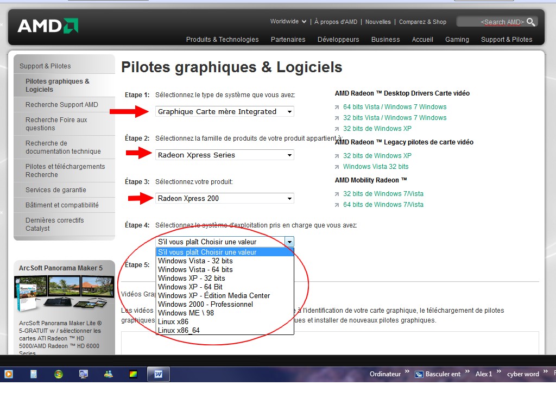This screenshot has width=556, height=417.
Task: Pick Linux x86_64 in the OS list
Action: [179, 330]
